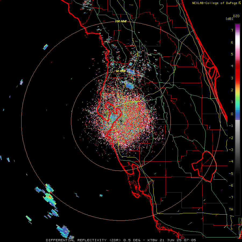Click the 100 NMI range ring label
The width and height of the screenshot is (242, 242).
[121, 21]
